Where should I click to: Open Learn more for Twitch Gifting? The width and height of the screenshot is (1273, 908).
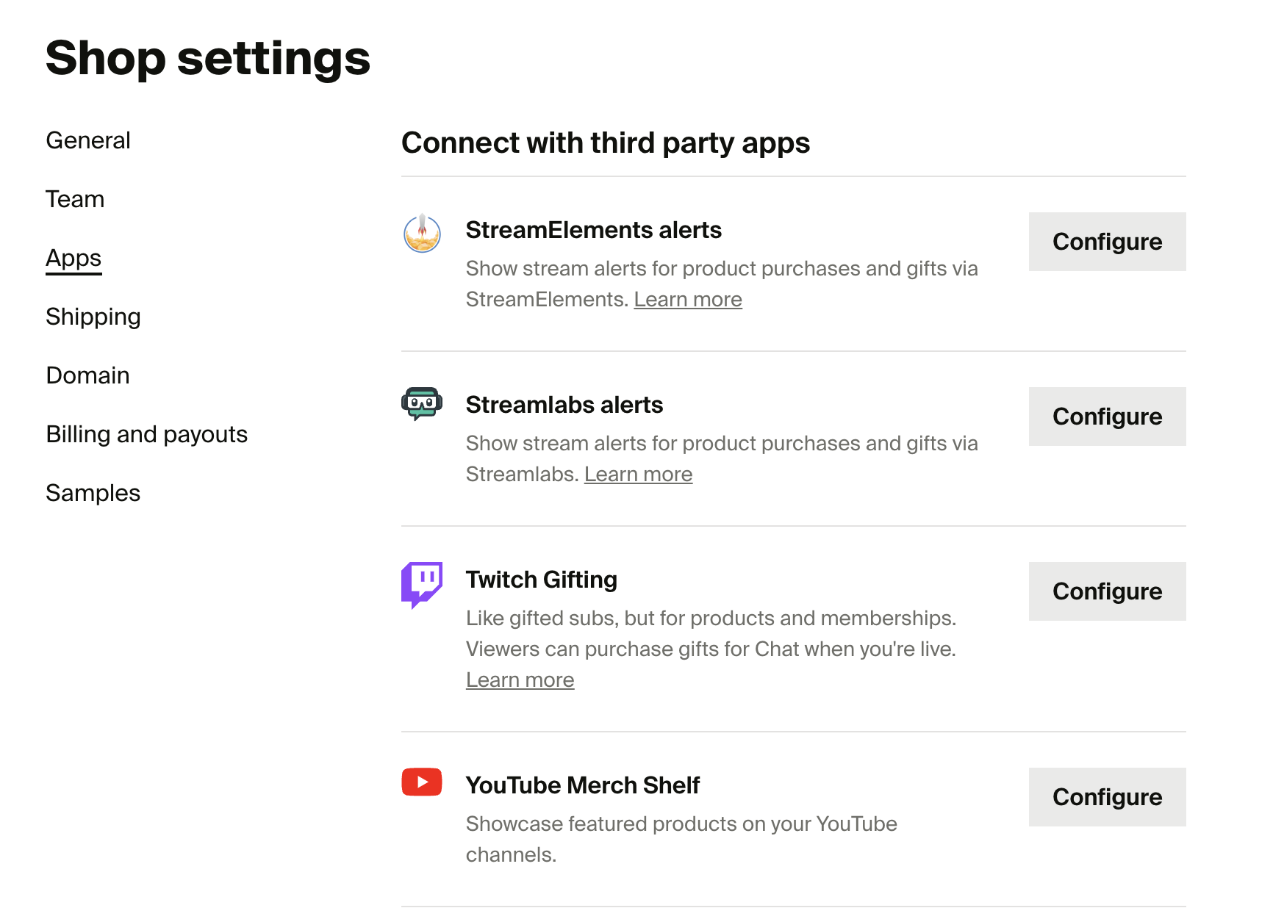tap(520, 680)
